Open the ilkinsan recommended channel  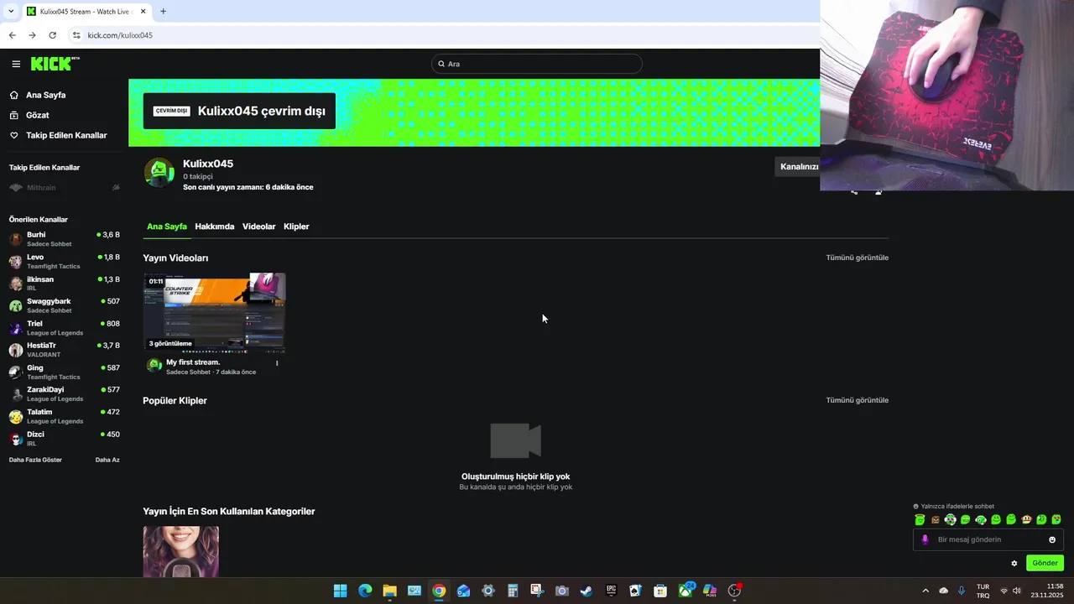pos(64,284)
